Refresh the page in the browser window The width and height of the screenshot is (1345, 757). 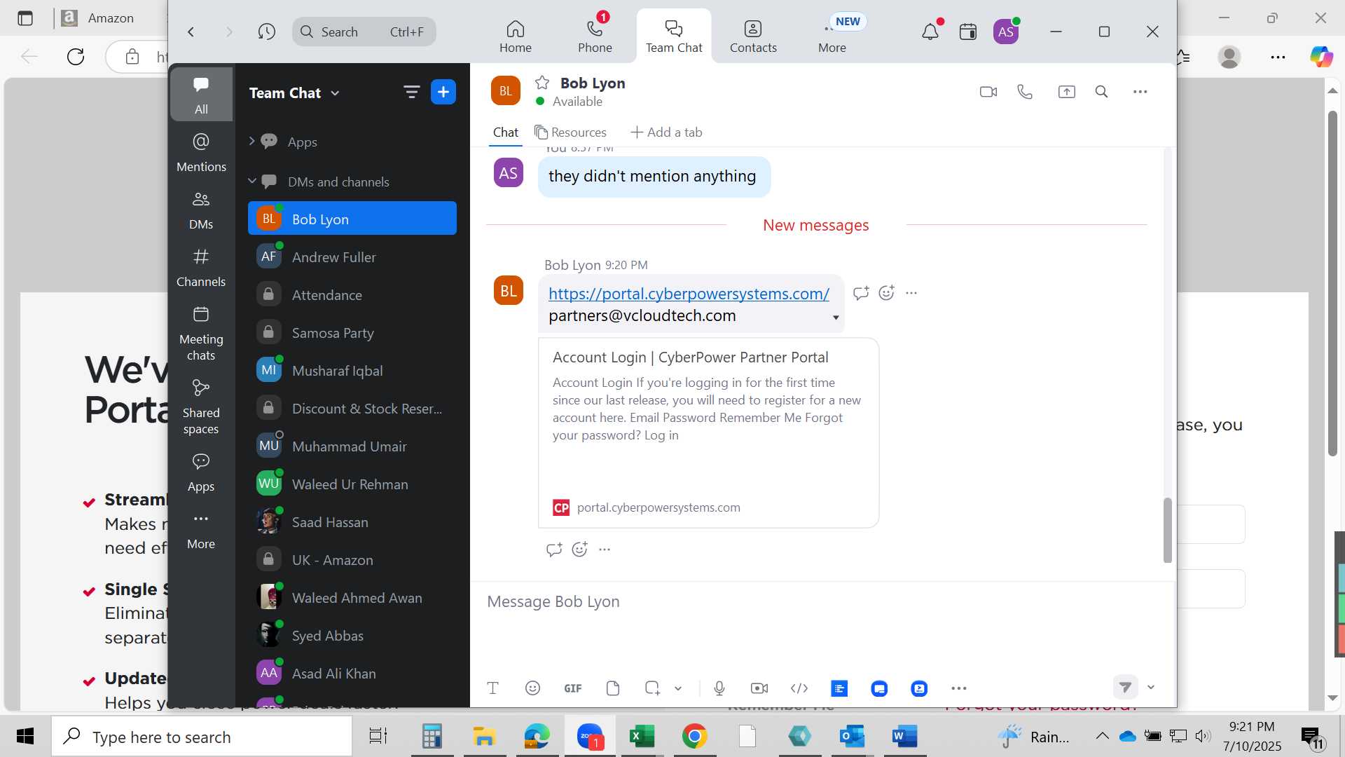76,57
